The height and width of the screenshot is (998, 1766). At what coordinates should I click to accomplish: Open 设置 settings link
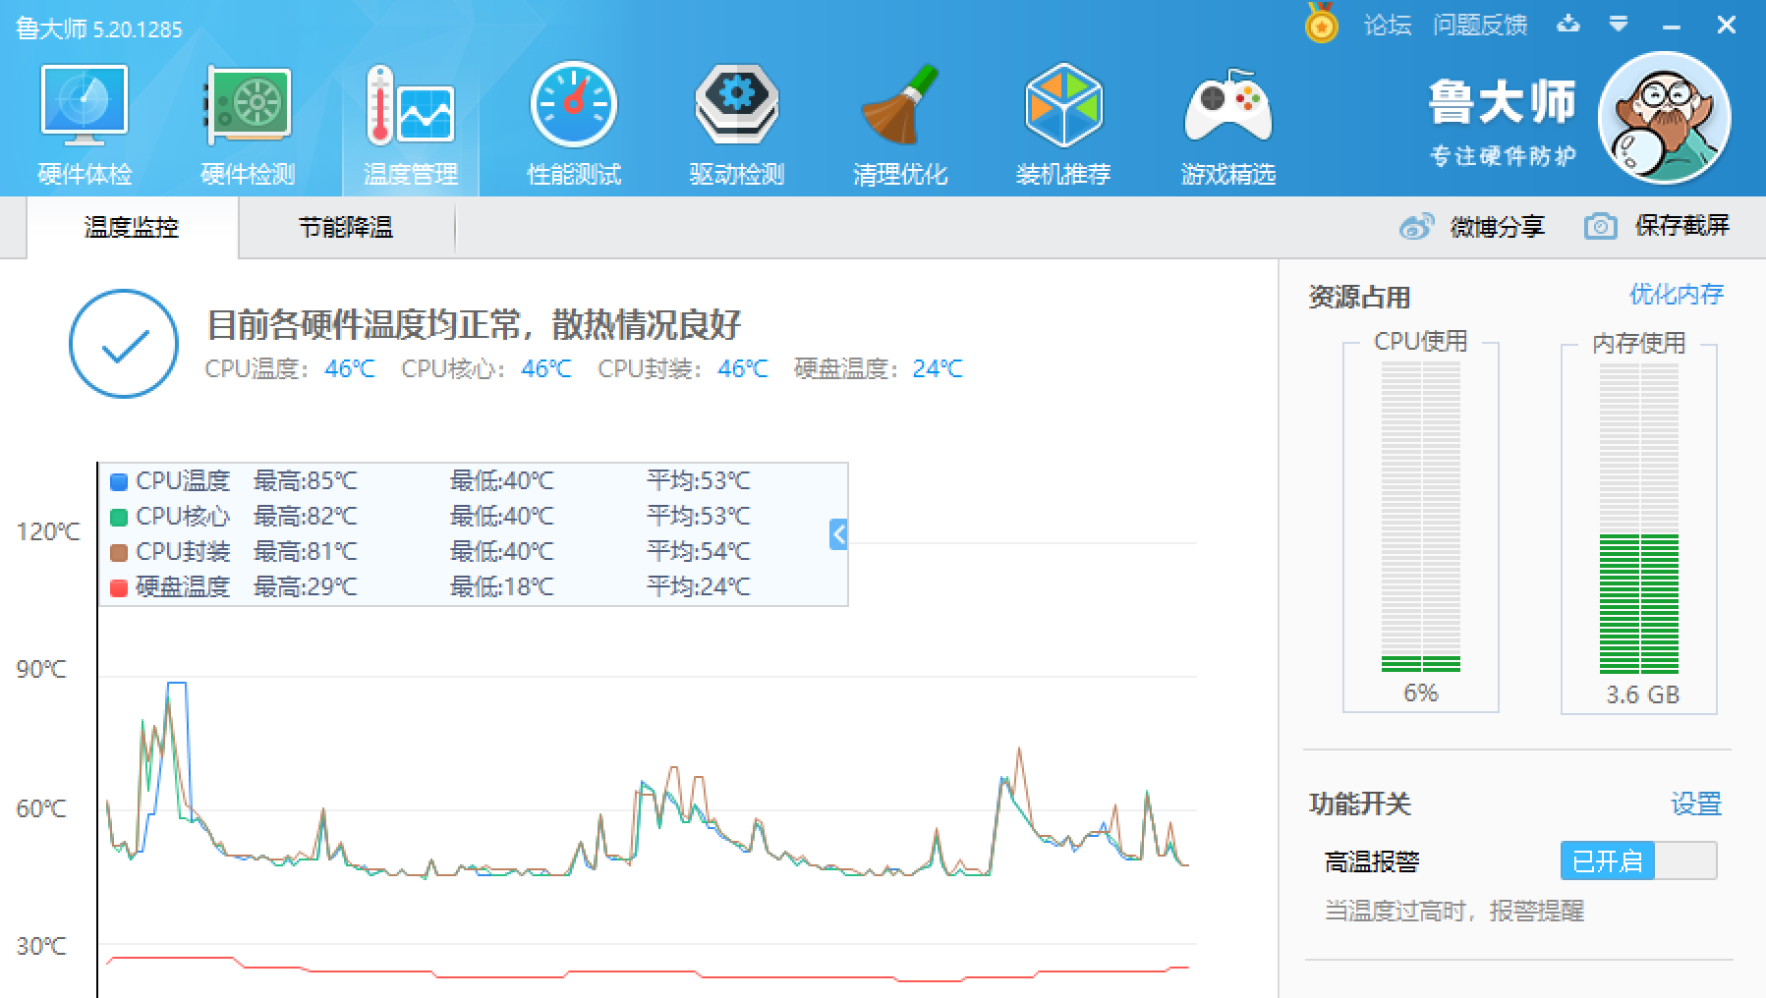pyautogui.click(x=1696, y=804)
